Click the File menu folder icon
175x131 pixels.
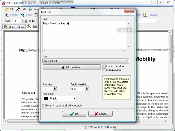7,9
